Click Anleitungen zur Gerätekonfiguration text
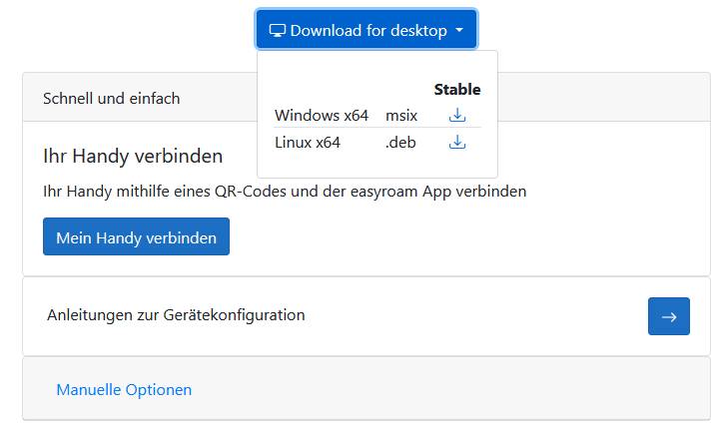717x432 pixels. coord(176,315)
